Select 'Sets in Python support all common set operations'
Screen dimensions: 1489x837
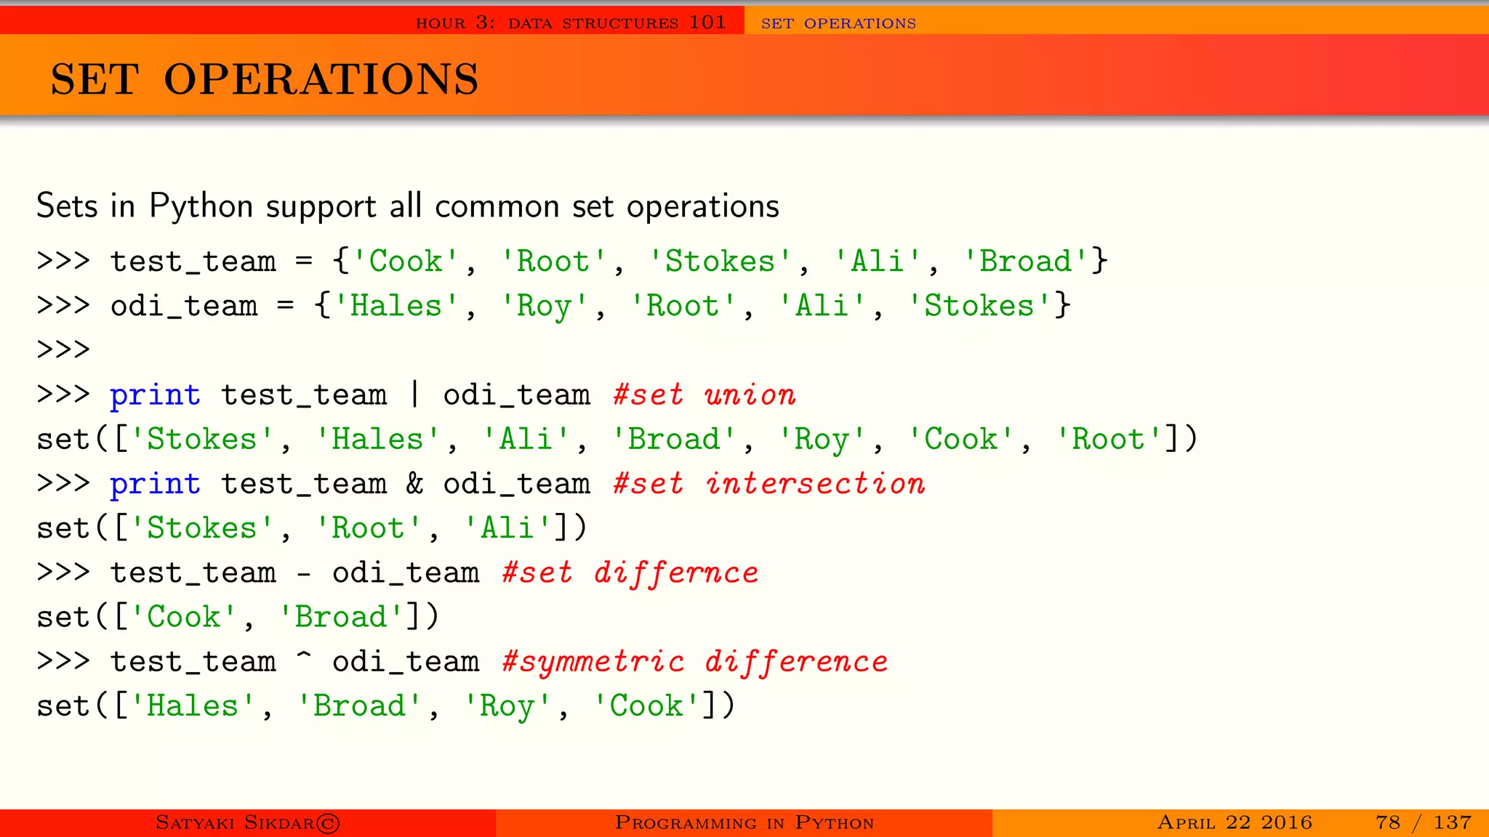408,206
